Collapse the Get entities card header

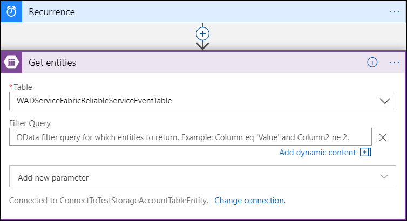(x=52, y=63)
